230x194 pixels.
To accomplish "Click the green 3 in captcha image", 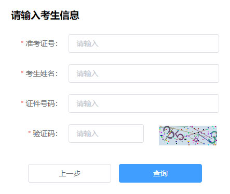I will click(213, 138).
